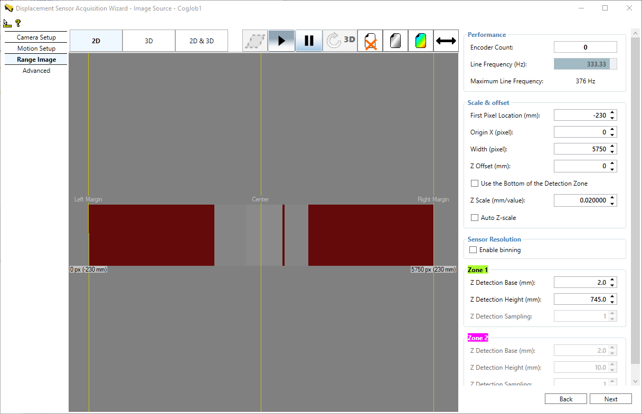Image resolution: width=642 pixels, height=414 pixels.
Task: Click the discard image icon with orange X
Action: 370,41
